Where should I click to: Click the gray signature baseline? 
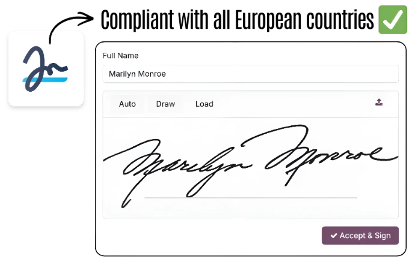click(251, 197)
